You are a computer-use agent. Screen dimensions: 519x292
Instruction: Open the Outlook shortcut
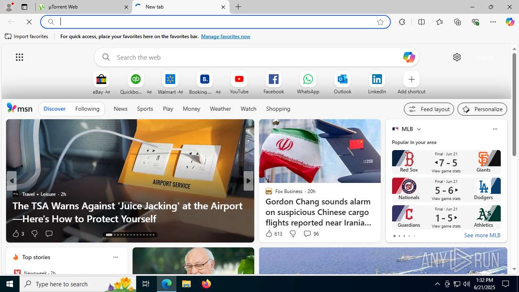coord(343,83)
